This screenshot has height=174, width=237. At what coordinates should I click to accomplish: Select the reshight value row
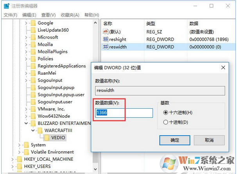(168, 39)
